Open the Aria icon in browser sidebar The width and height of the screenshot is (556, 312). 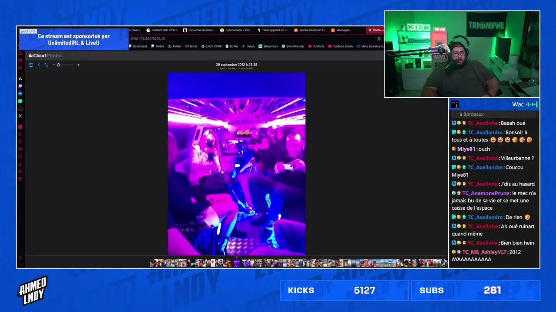tap(20, 79)
